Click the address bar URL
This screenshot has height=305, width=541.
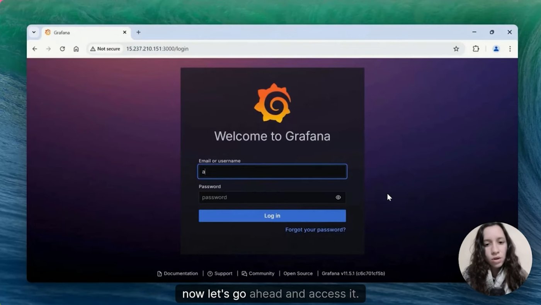click(157, 49)
